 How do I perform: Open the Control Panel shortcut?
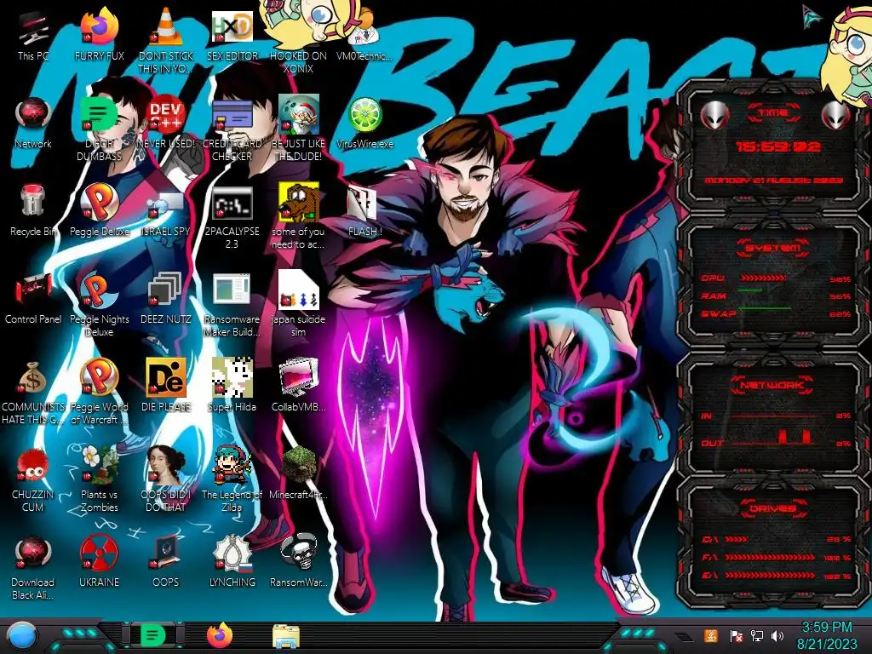tap(33, 299)
